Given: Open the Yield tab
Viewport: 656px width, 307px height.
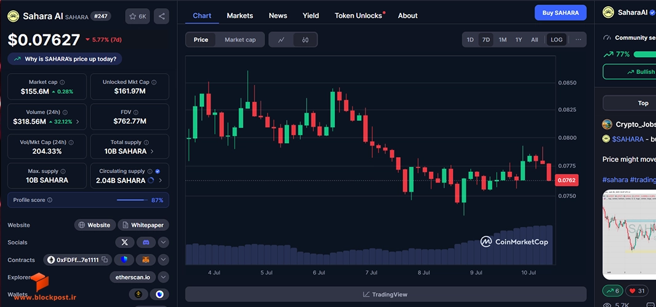Looking at the screenshot, I should point(311,15).
